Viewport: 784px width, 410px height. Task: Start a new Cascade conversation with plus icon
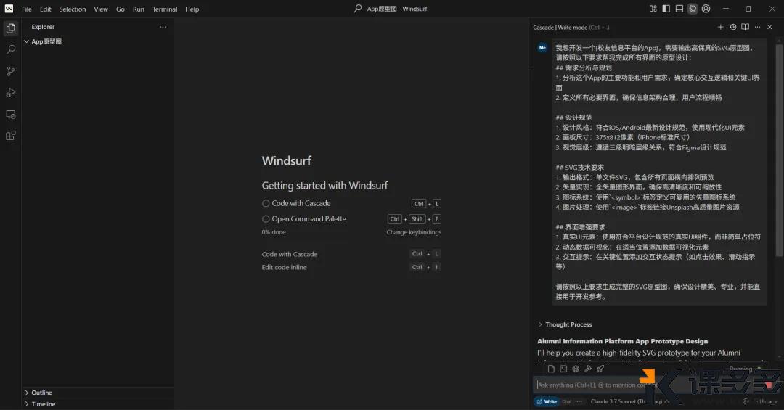721,27
